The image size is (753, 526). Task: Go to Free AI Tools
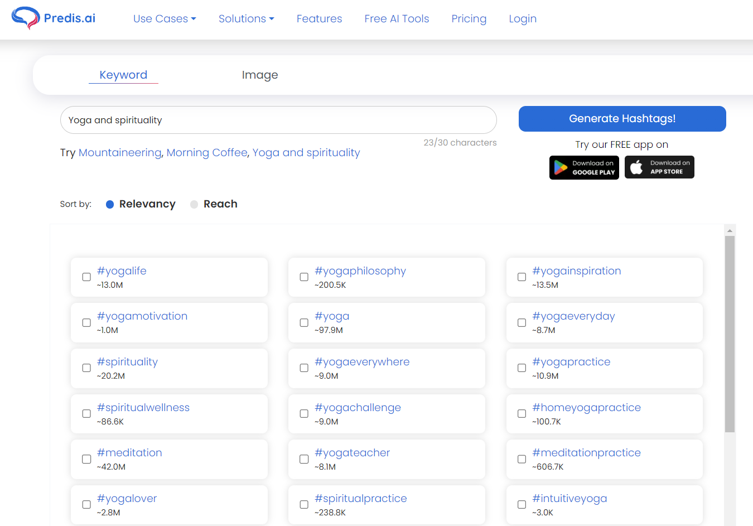397,19
